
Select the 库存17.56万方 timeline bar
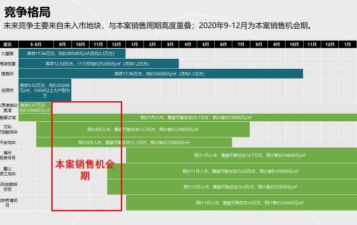pos(72,54)
